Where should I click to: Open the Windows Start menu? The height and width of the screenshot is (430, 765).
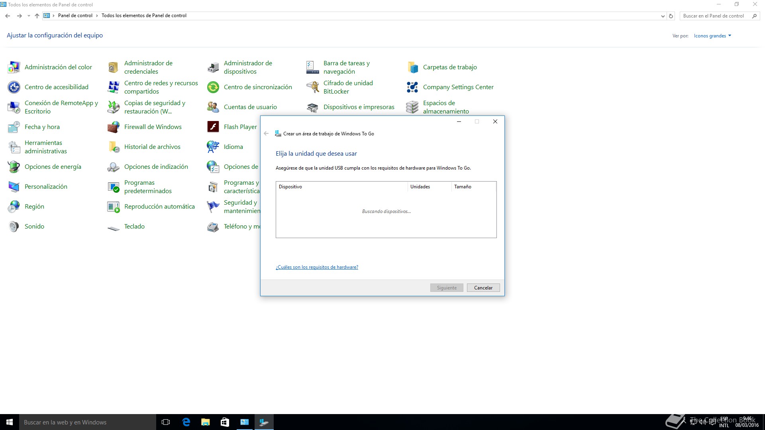pos(10,422)
